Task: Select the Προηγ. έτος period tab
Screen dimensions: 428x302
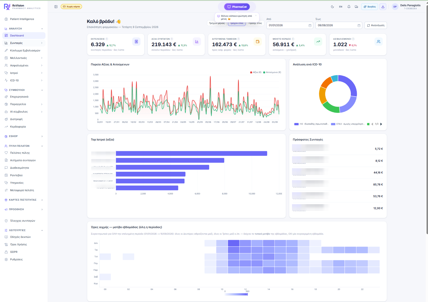Action: click(x=255, y=23)
